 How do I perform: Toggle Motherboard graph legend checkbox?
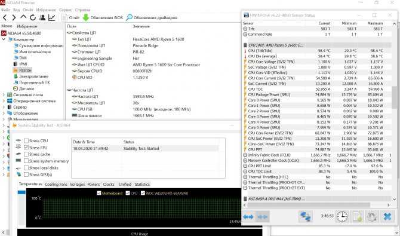point(99,193)
